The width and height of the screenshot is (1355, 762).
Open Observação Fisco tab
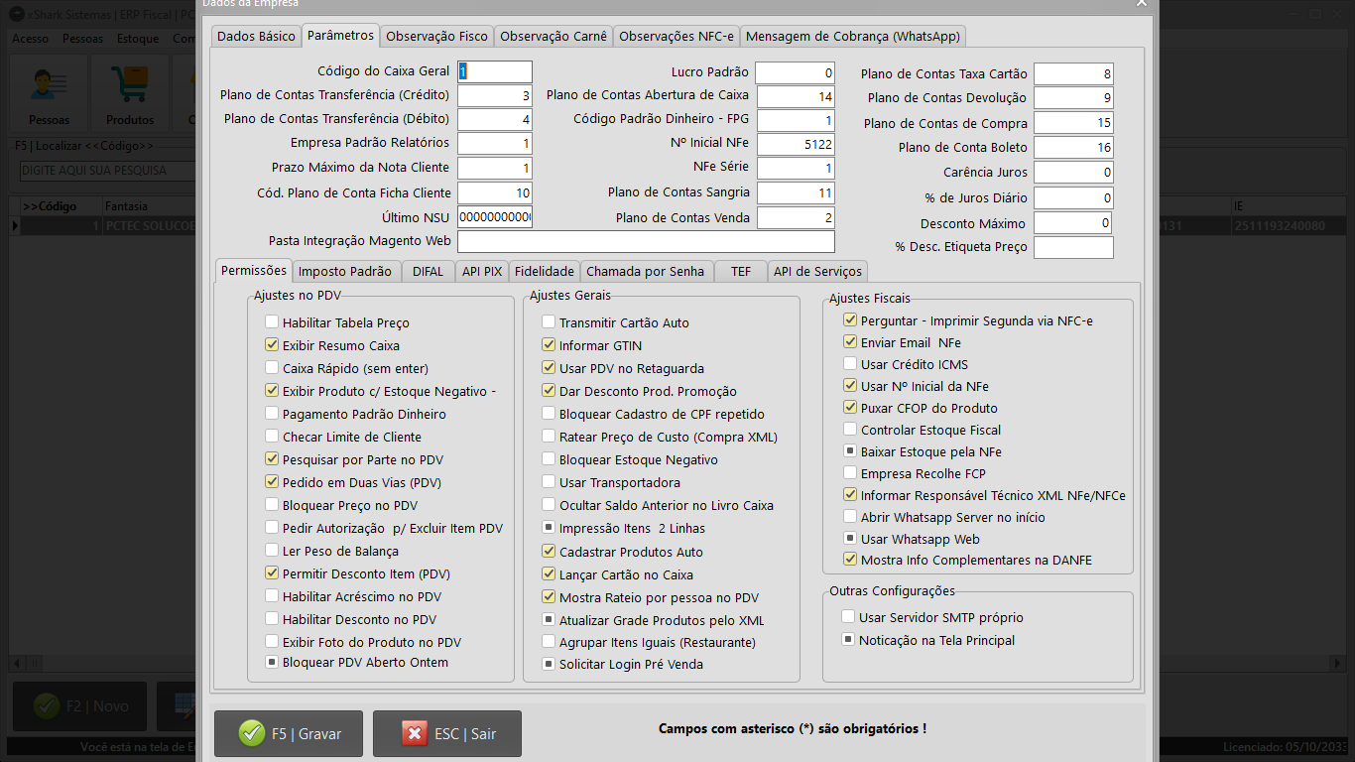click(437, 36)
